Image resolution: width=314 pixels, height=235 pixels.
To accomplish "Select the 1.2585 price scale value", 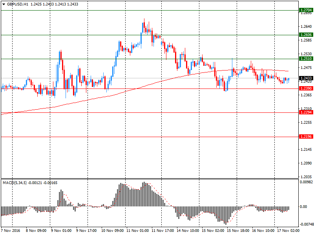I will click(306, 40).
